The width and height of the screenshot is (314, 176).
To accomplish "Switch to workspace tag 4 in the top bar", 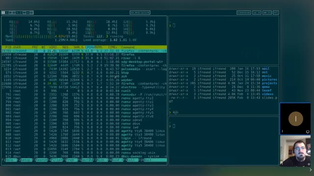I will (x=14, y=13).
